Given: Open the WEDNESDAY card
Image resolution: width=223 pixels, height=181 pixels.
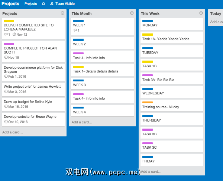Looking at the screenshot, I should pos(172,92).
